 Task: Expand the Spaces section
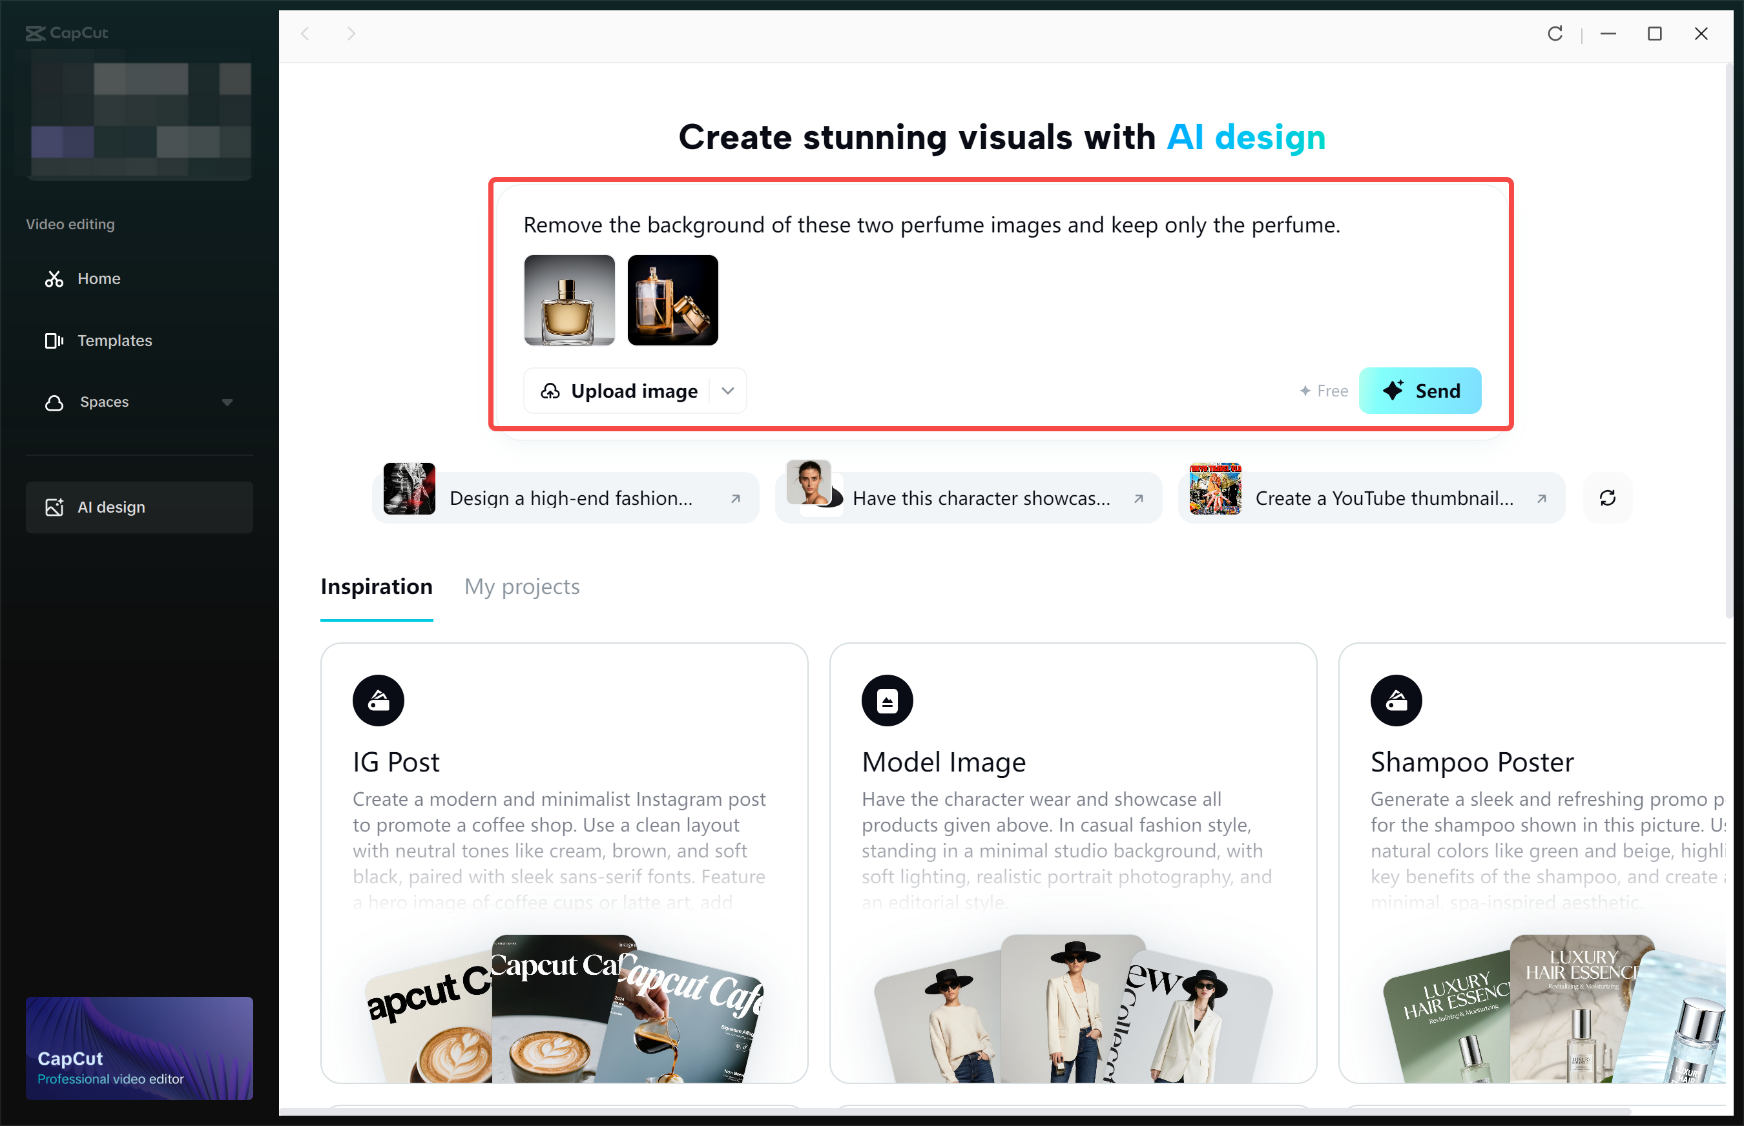point(227,402)
